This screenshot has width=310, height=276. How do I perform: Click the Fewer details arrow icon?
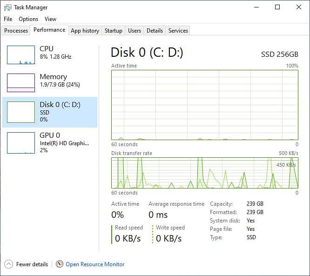(8, 264)
